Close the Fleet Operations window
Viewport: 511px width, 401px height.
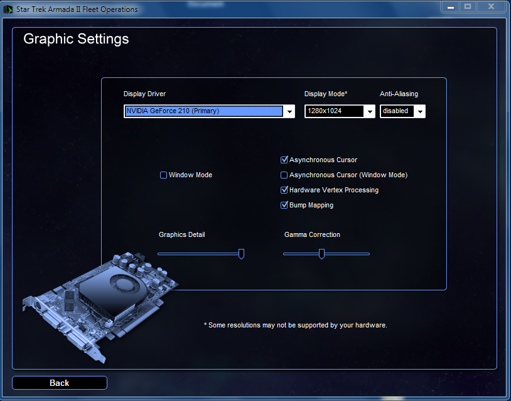point(491,6)
